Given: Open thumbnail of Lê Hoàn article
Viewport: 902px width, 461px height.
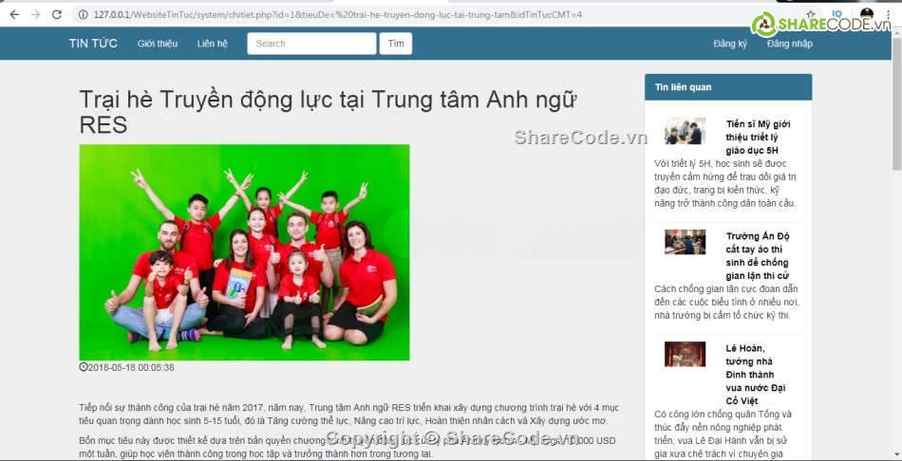Looking at the screenshot, I should tap(686, 354).
